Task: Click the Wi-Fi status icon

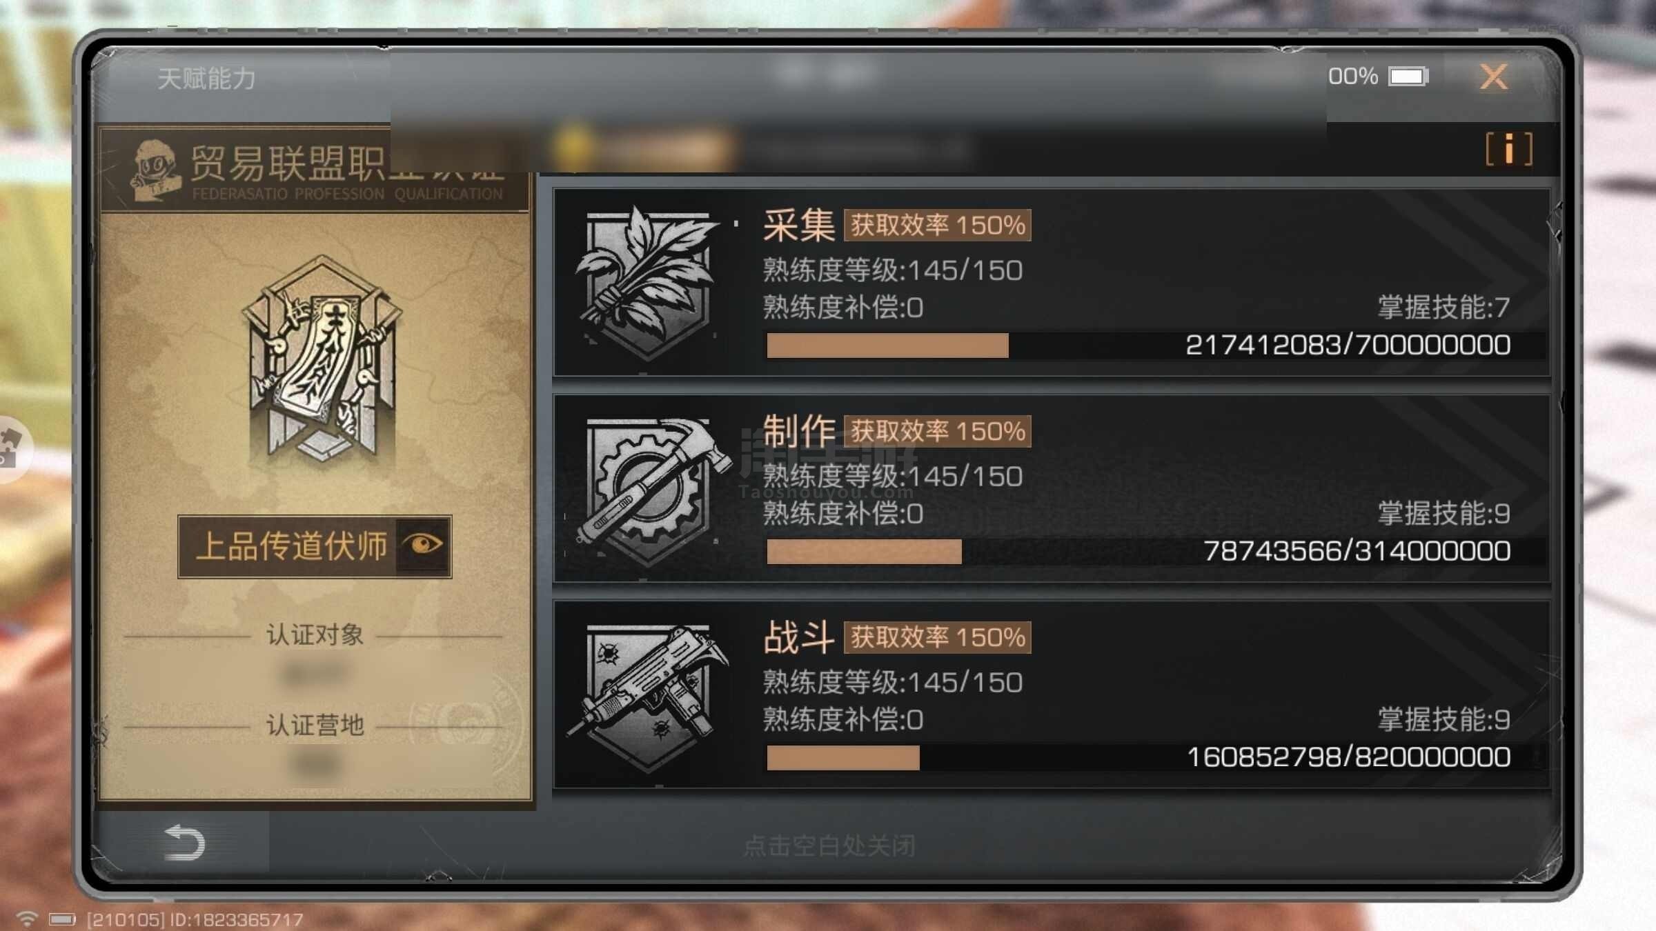Action: tap(27, 918)
